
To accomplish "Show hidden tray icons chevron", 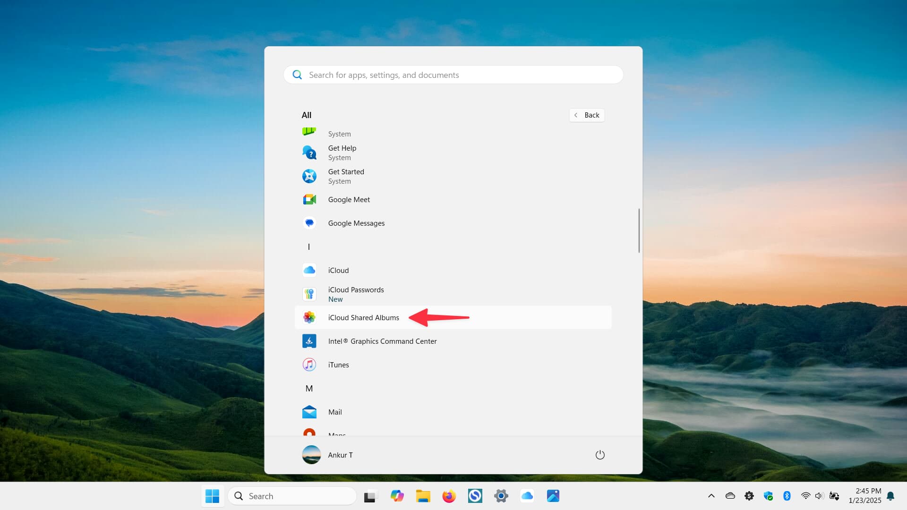I will [711, 496].
